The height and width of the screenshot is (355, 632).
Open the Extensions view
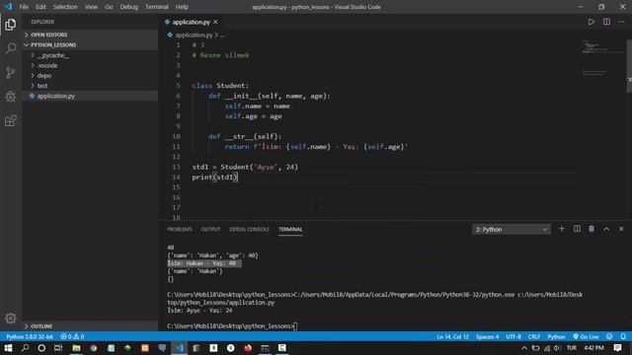click(x=11, y=120)
